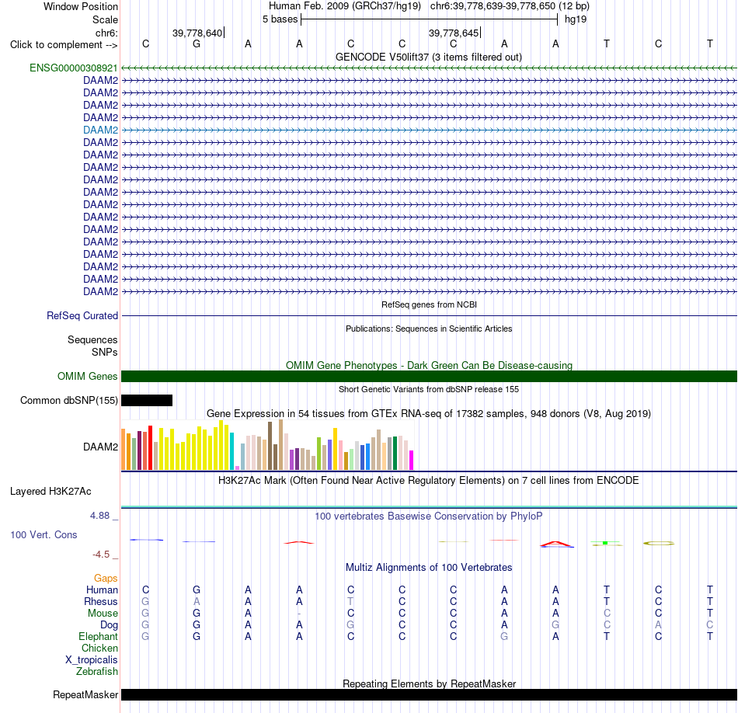Screen dimensions: 738x713
Task: Open the Layered H3K27Ac track label
Action: click(50, 492)
